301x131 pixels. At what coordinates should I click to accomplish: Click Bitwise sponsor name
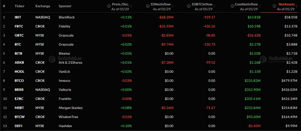[64, 53]
